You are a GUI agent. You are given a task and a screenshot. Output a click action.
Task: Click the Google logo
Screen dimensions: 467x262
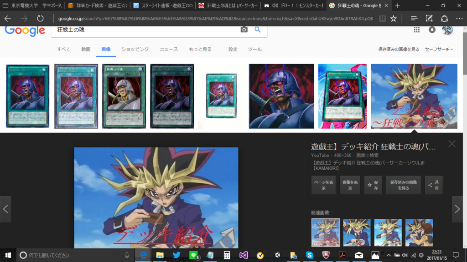click(25, 31)
